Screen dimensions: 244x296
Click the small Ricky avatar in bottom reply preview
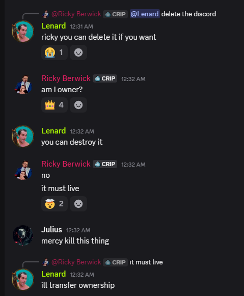click(45, 262)
